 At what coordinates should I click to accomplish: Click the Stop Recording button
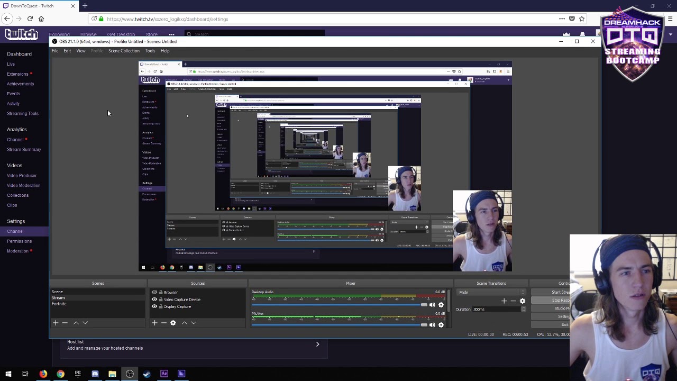[551, 301]
